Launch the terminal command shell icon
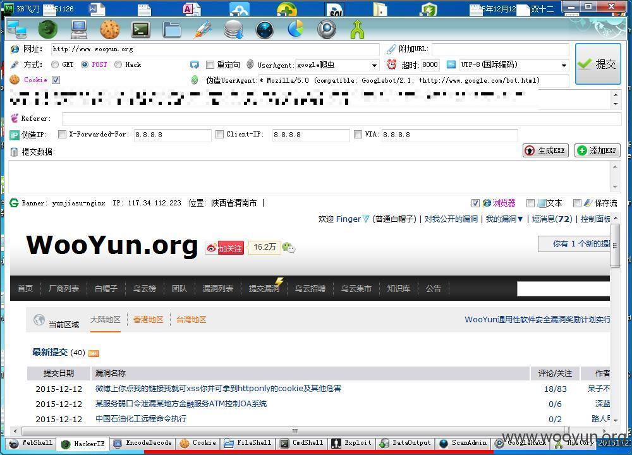This screenshot has width=632, height=455. (141, 30)
